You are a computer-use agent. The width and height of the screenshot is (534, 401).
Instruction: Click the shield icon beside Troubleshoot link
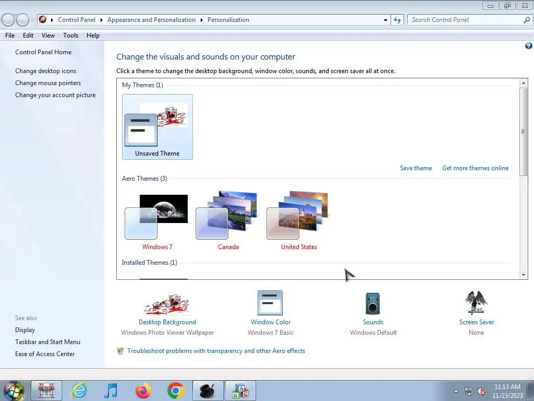tap(120, 351)
